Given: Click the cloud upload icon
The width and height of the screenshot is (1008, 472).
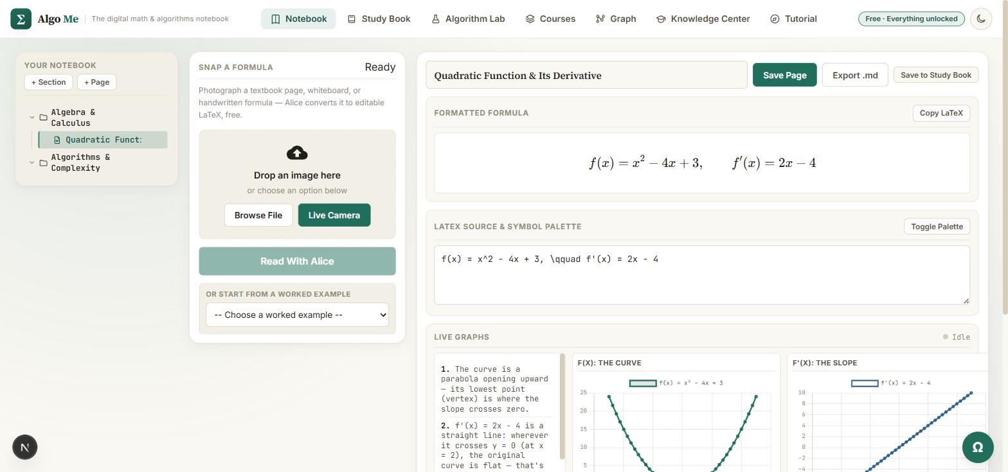Looking at the screenshot, I should [x=297, y=153].
